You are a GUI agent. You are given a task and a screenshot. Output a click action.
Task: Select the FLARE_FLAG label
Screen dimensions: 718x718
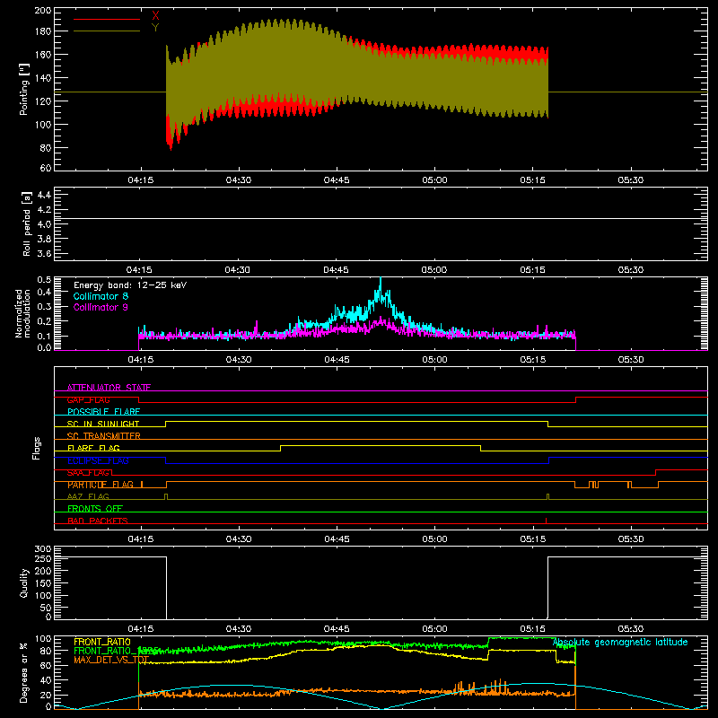(93, 448)
